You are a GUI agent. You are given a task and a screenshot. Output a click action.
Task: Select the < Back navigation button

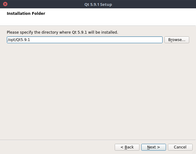point(127,147)
